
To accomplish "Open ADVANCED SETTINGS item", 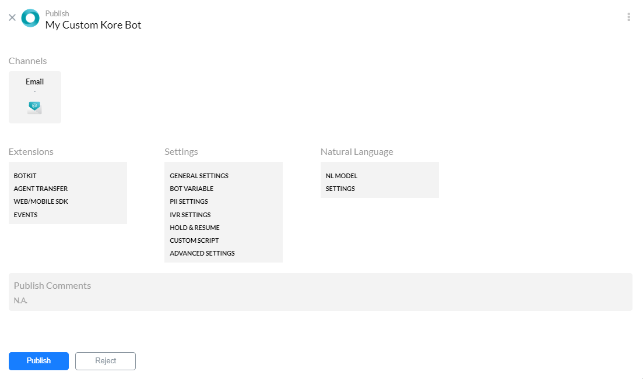I will coord(202,253).
